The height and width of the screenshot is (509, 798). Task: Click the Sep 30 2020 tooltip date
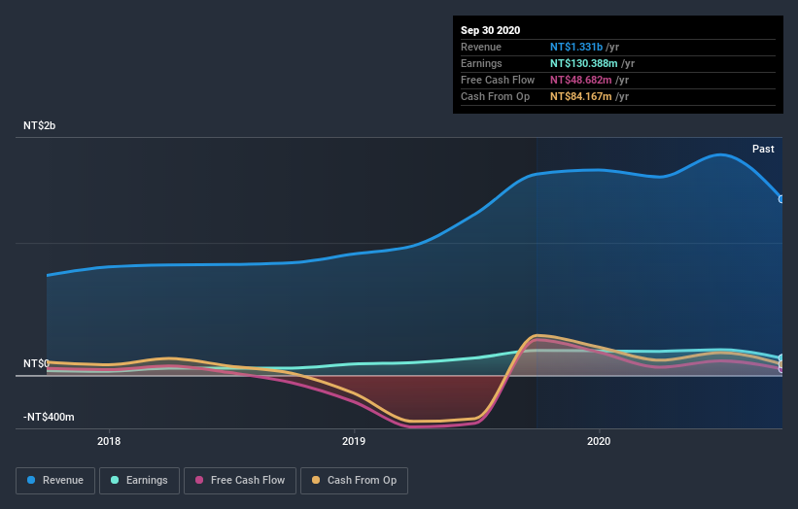click(490, 30)
